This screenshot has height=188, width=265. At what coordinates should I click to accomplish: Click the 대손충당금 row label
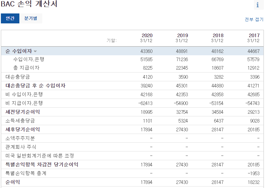point(18,77)
